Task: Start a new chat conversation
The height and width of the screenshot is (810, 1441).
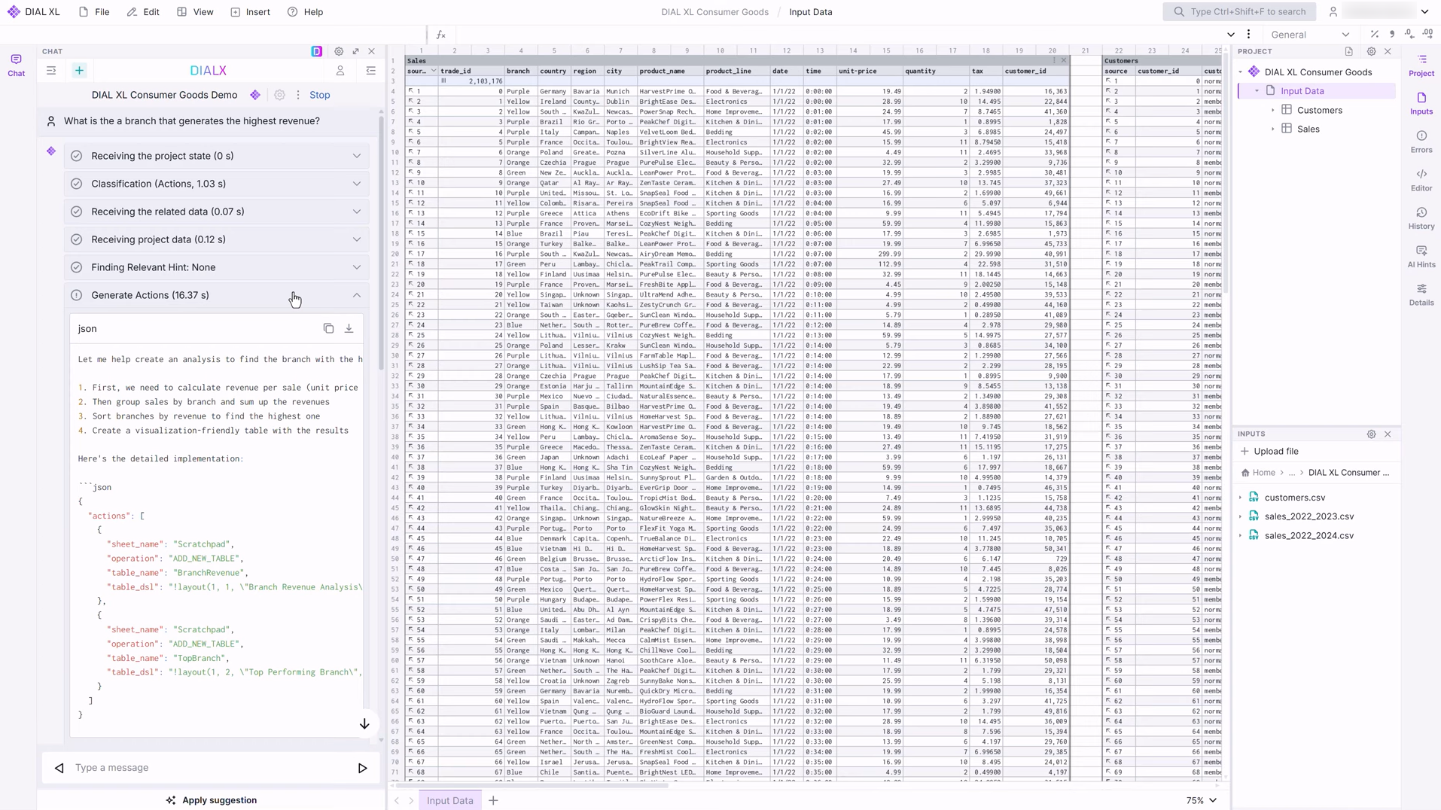Action: click(79, 71)
